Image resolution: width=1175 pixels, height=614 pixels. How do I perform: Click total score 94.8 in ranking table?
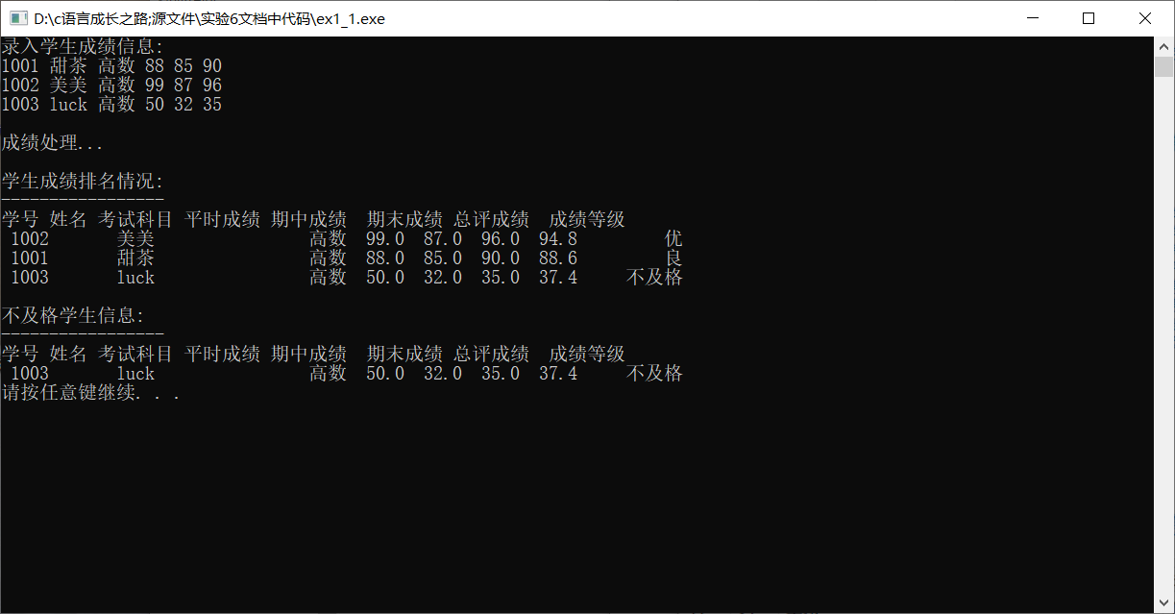pyautogui.click(x=558, y=238)
